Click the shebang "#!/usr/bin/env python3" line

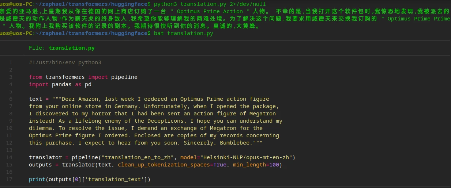[x=65, y=62]
